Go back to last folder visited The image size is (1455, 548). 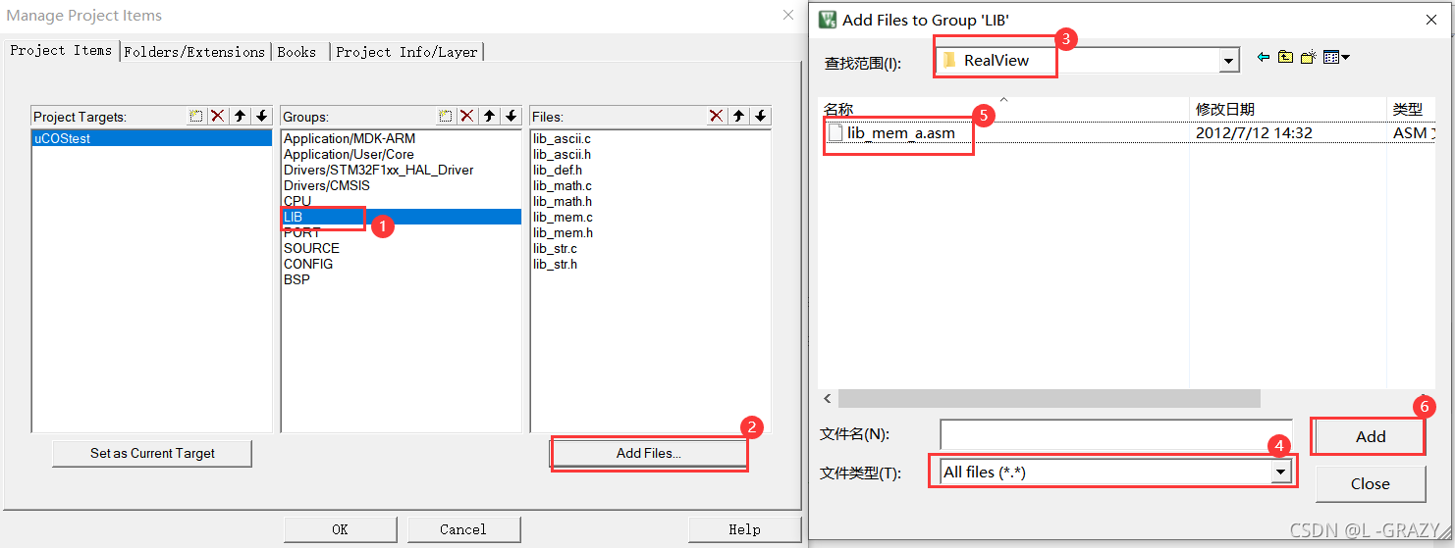click(1264, 58)
